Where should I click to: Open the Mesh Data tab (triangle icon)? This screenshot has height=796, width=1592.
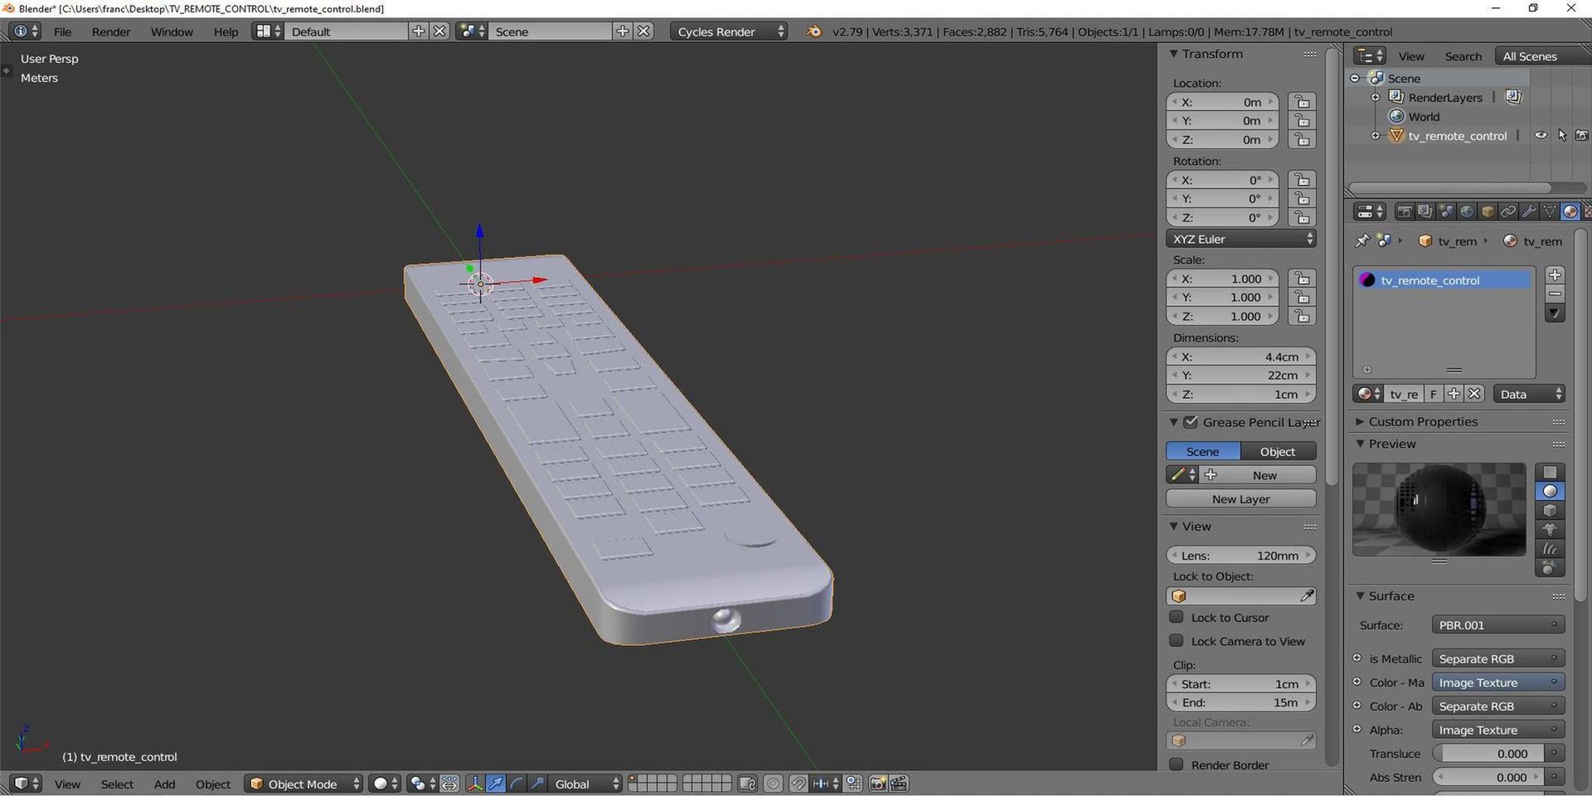[1549, 211]
